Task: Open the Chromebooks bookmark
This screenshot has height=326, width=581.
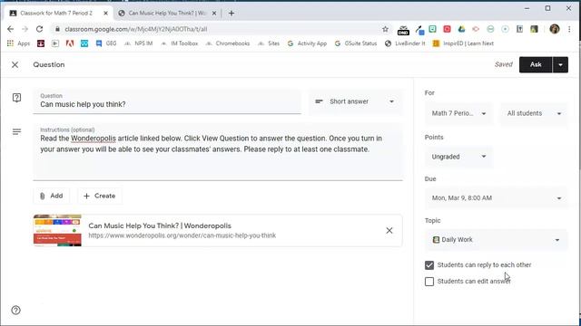Action: 228,43
